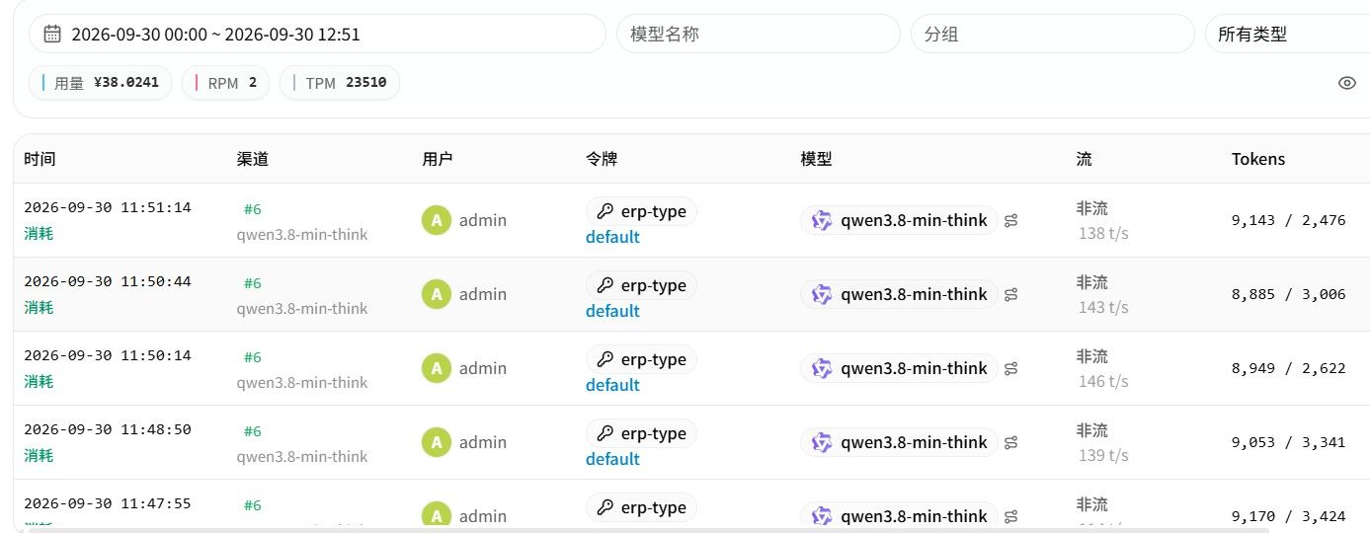Screen dimensions: 1370x533
Task: Click the 分组 filter field
Action: [x=1053, y=34]
